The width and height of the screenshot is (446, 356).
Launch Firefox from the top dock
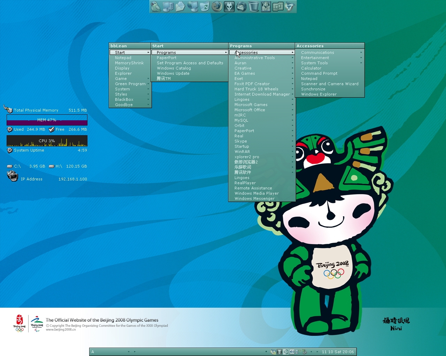217,7
